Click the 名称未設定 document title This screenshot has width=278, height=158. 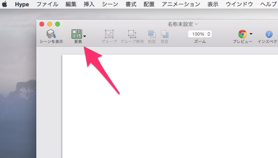tap(180, 24)
